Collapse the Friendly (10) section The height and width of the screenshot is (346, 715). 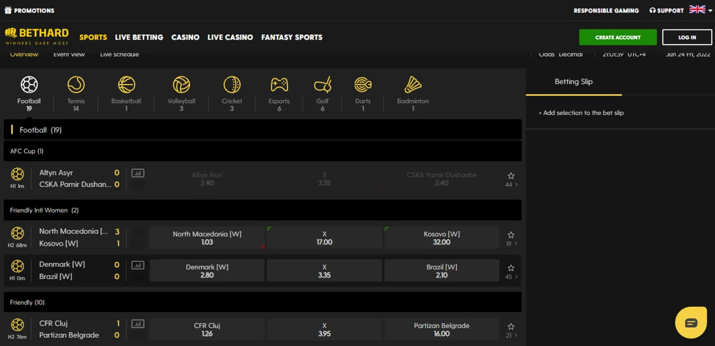262,302
